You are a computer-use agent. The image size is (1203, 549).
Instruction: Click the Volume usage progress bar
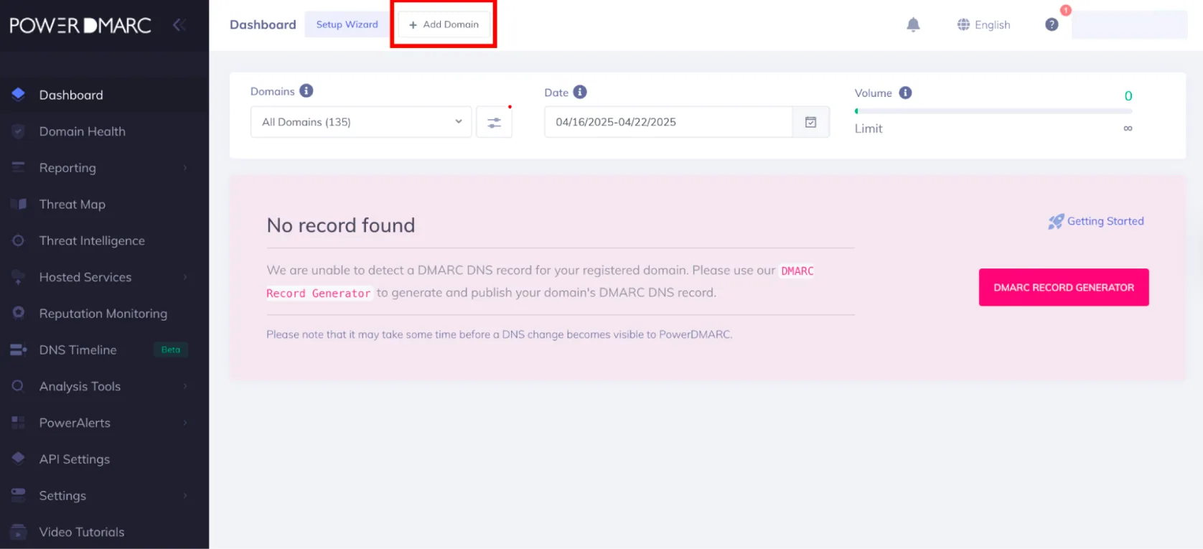point(993,111)
